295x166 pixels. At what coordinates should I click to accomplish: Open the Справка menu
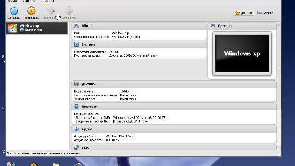47,1
